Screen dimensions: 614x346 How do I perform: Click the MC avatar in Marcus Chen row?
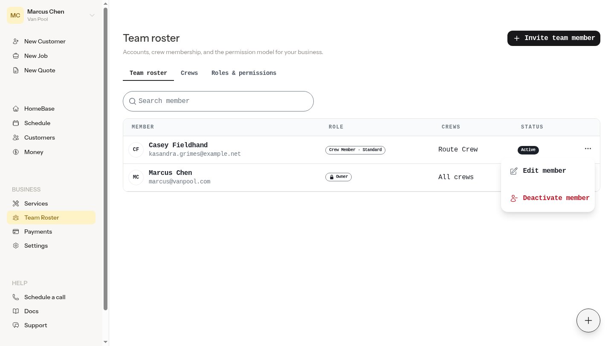[x=136, y=177]
